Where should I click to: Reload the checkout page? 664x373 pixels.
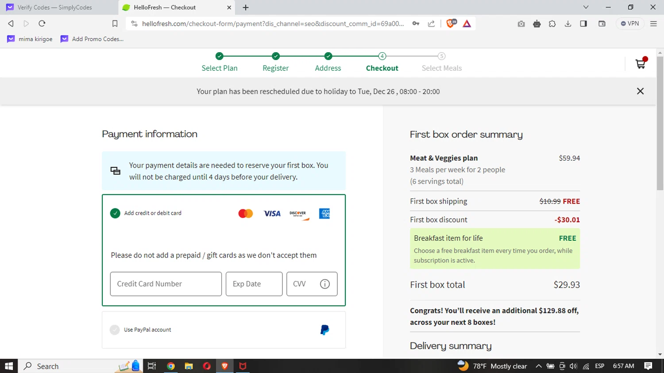(42, 23)
